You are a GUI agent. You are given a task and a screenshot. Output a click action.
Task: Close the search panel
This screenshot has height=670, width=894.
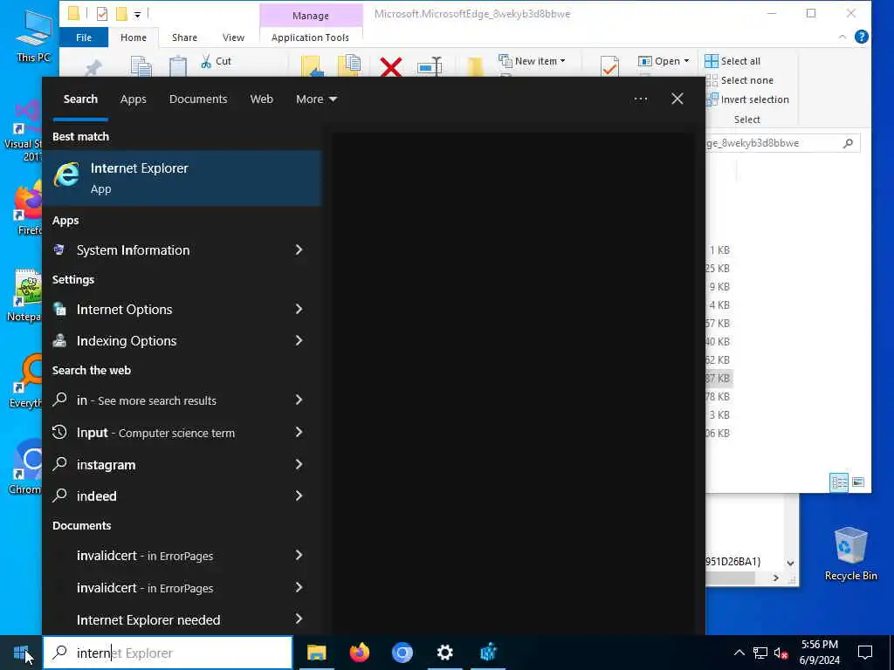(677, 99)
